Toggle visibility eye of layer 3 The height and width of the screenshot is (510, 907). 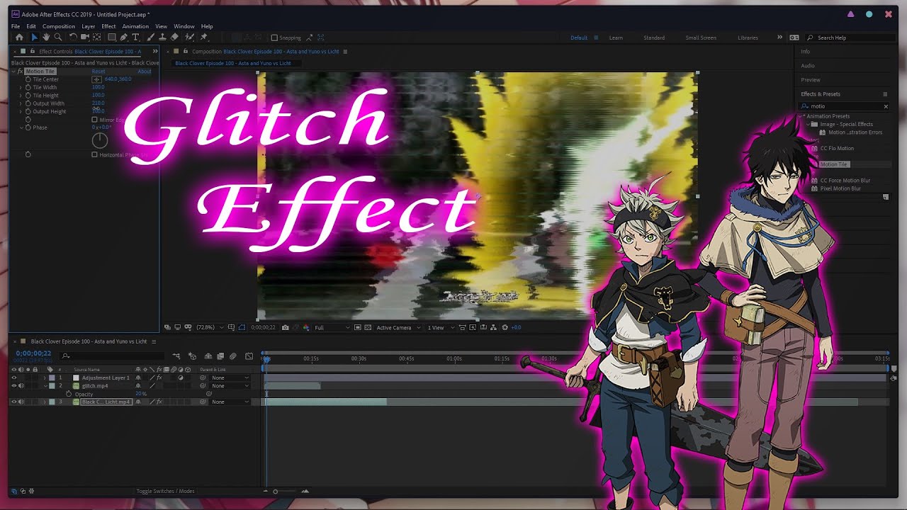(x=13, y=402)
